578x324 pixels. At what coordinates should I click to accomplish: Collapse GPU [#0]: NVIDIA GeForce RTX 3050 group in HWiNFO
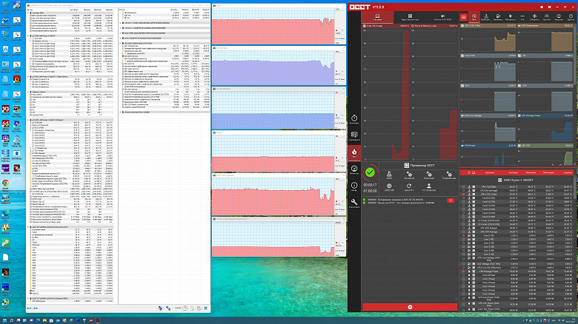coord(121,43)
